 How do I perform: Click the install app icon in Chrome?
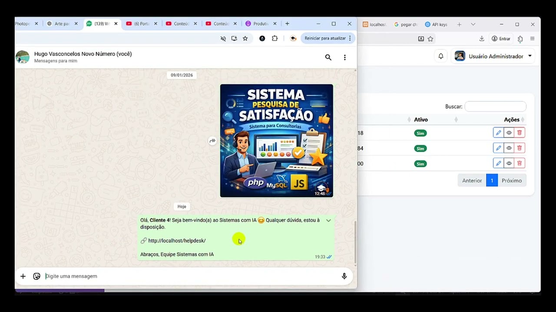pos(234,38)
